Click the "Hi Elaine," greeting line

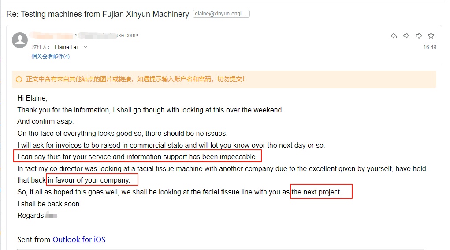32,98
